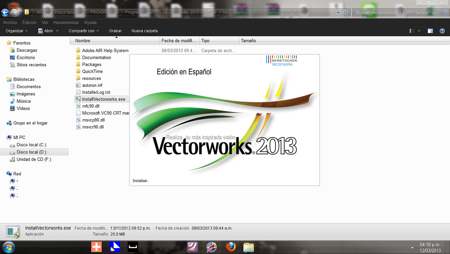Image resolution: width=450 pixels, height=254 pixels.
Task: Click the Abrir toolbar button
Action: 46,31
